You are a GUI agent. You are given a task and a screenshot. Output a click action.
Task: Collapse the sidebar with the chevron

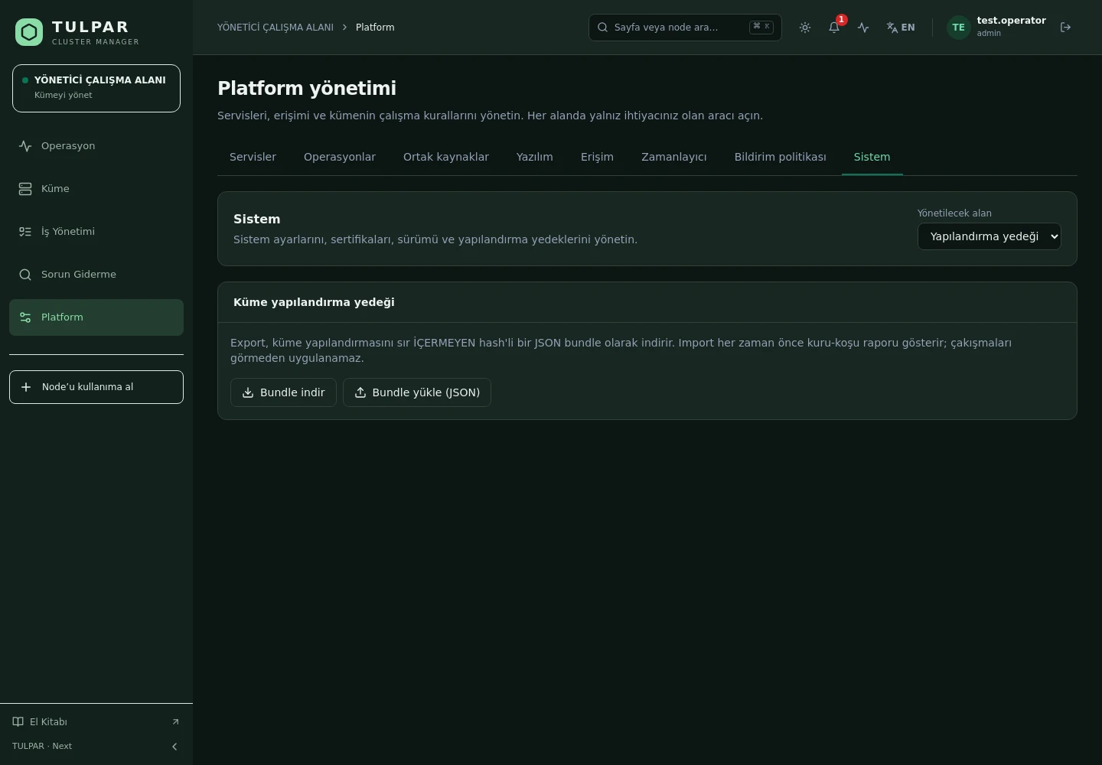point(174,747)
